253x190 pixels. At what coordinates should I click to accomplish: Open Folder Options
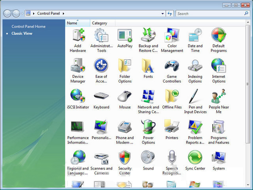click(x=125, y=71)
